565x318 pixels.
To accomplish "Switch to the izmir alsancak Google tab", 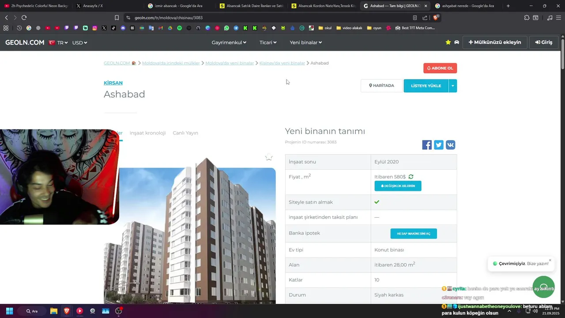I will click(179, 6).
